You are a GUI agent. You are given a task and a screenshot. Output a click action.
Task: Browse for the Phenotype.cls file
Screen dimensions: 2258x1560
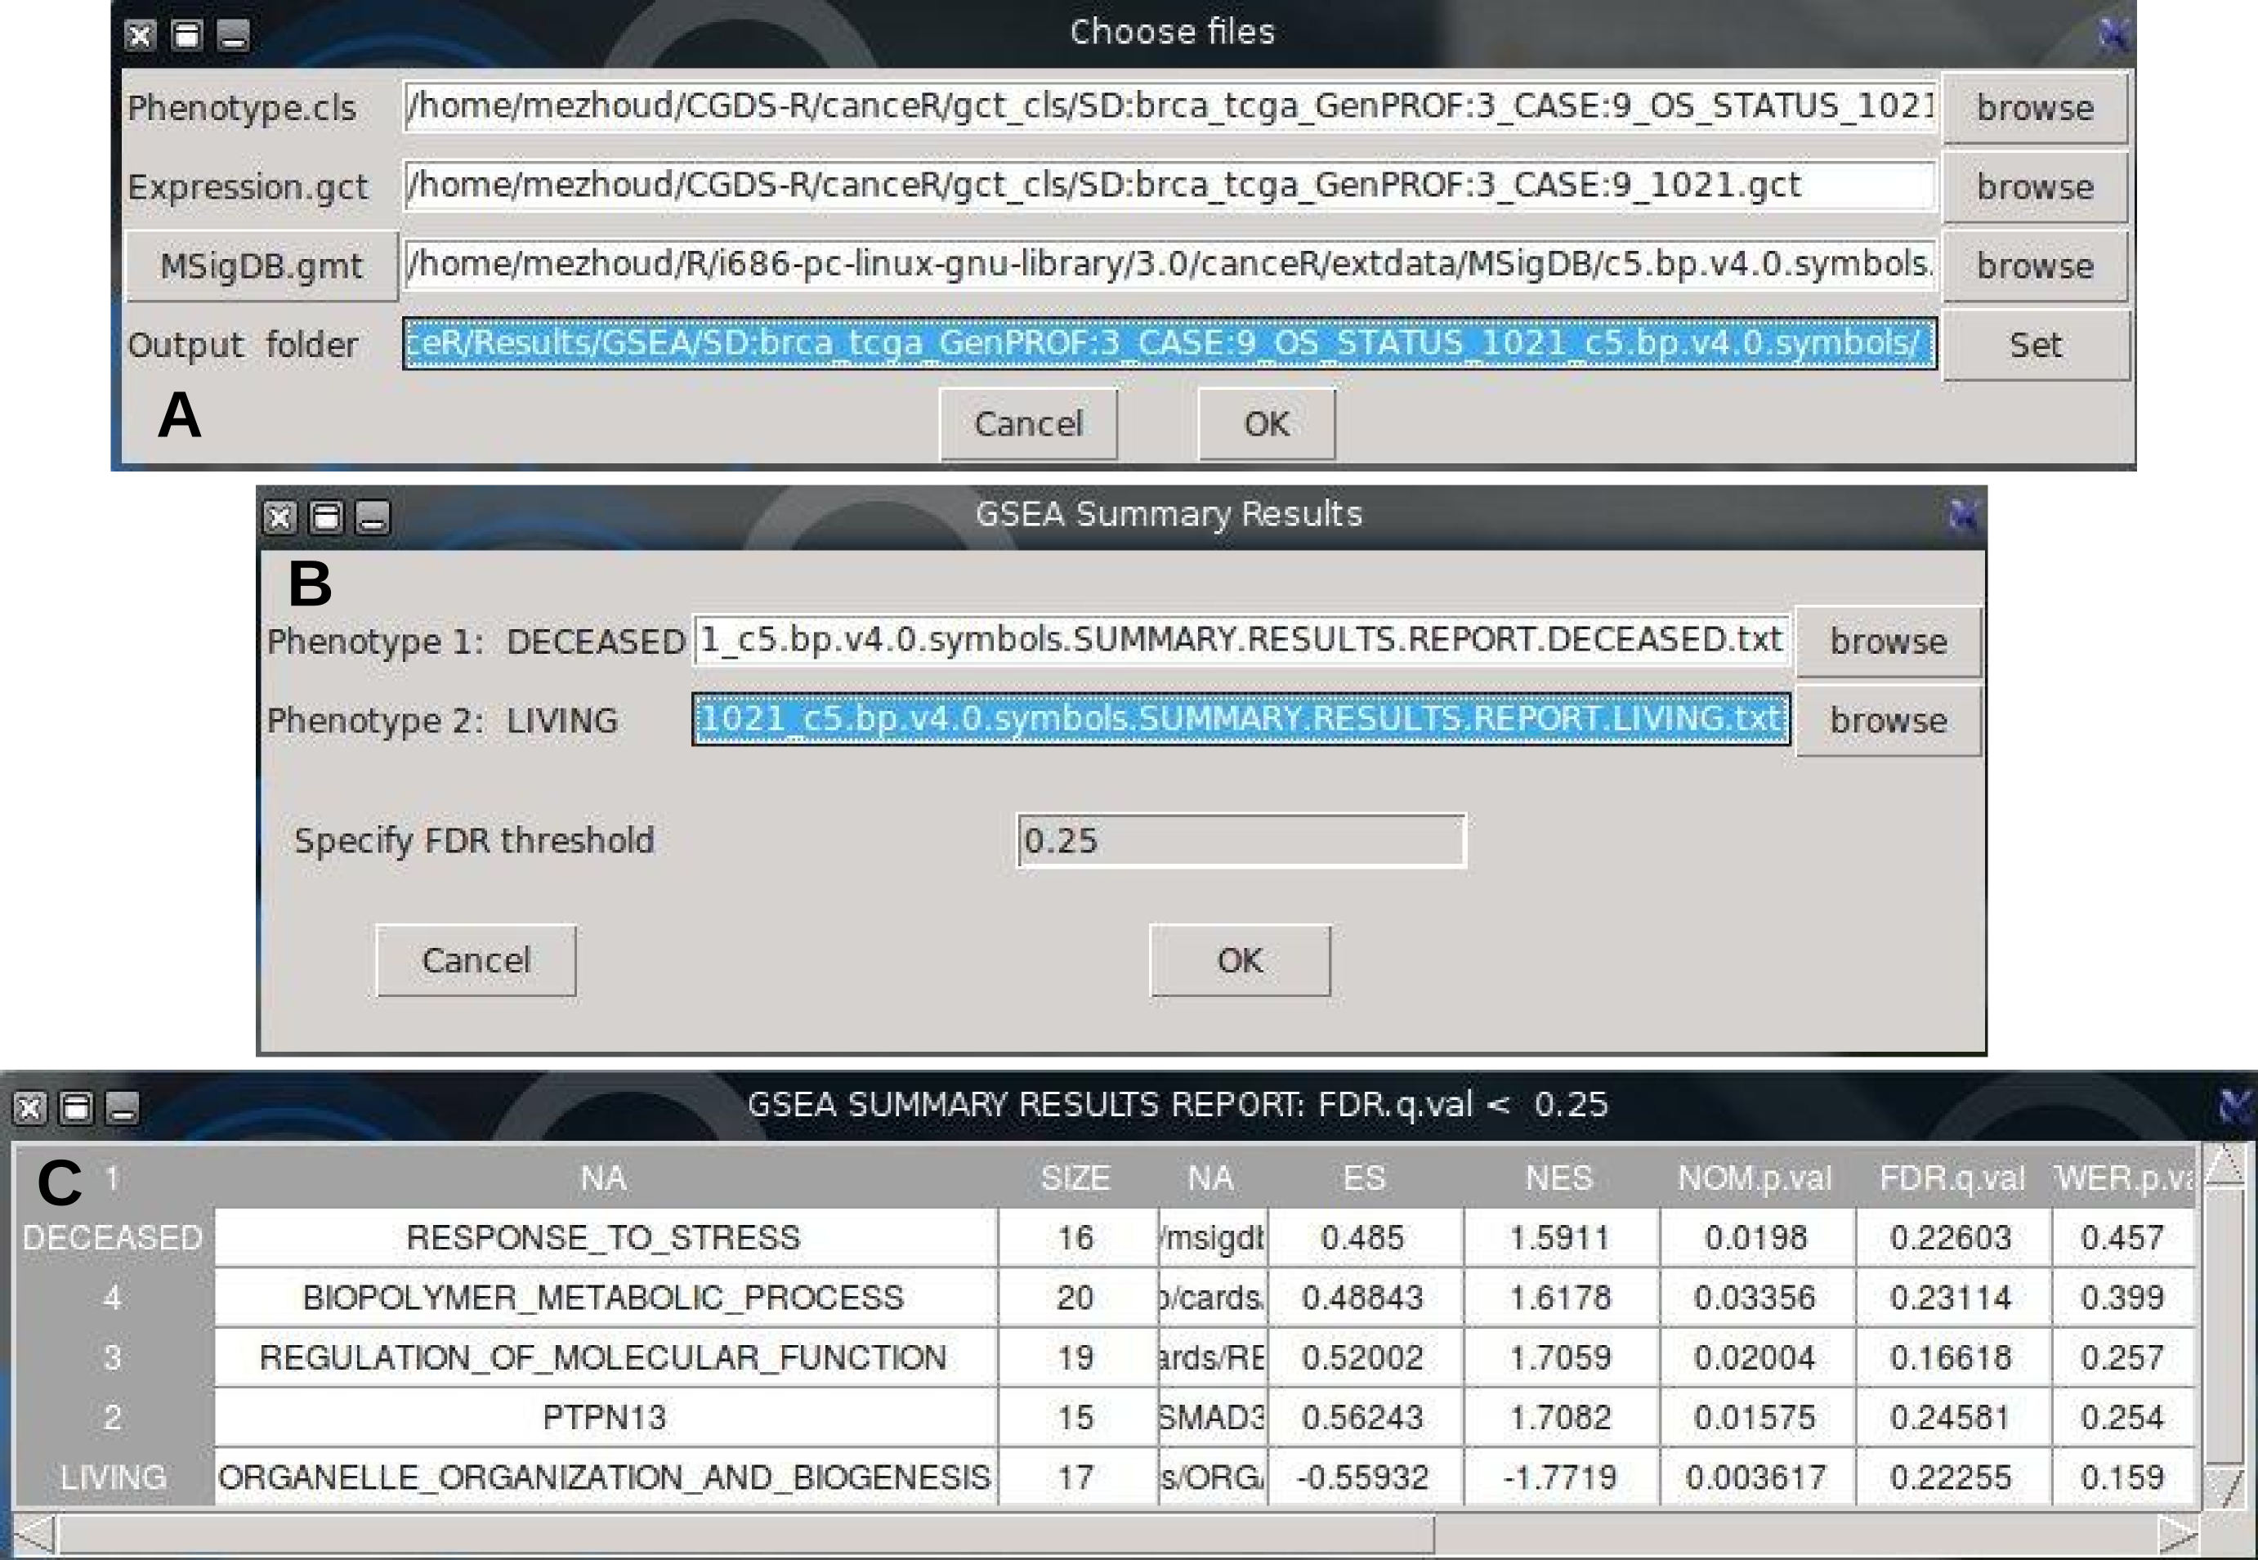click(x=2034, y=108)
